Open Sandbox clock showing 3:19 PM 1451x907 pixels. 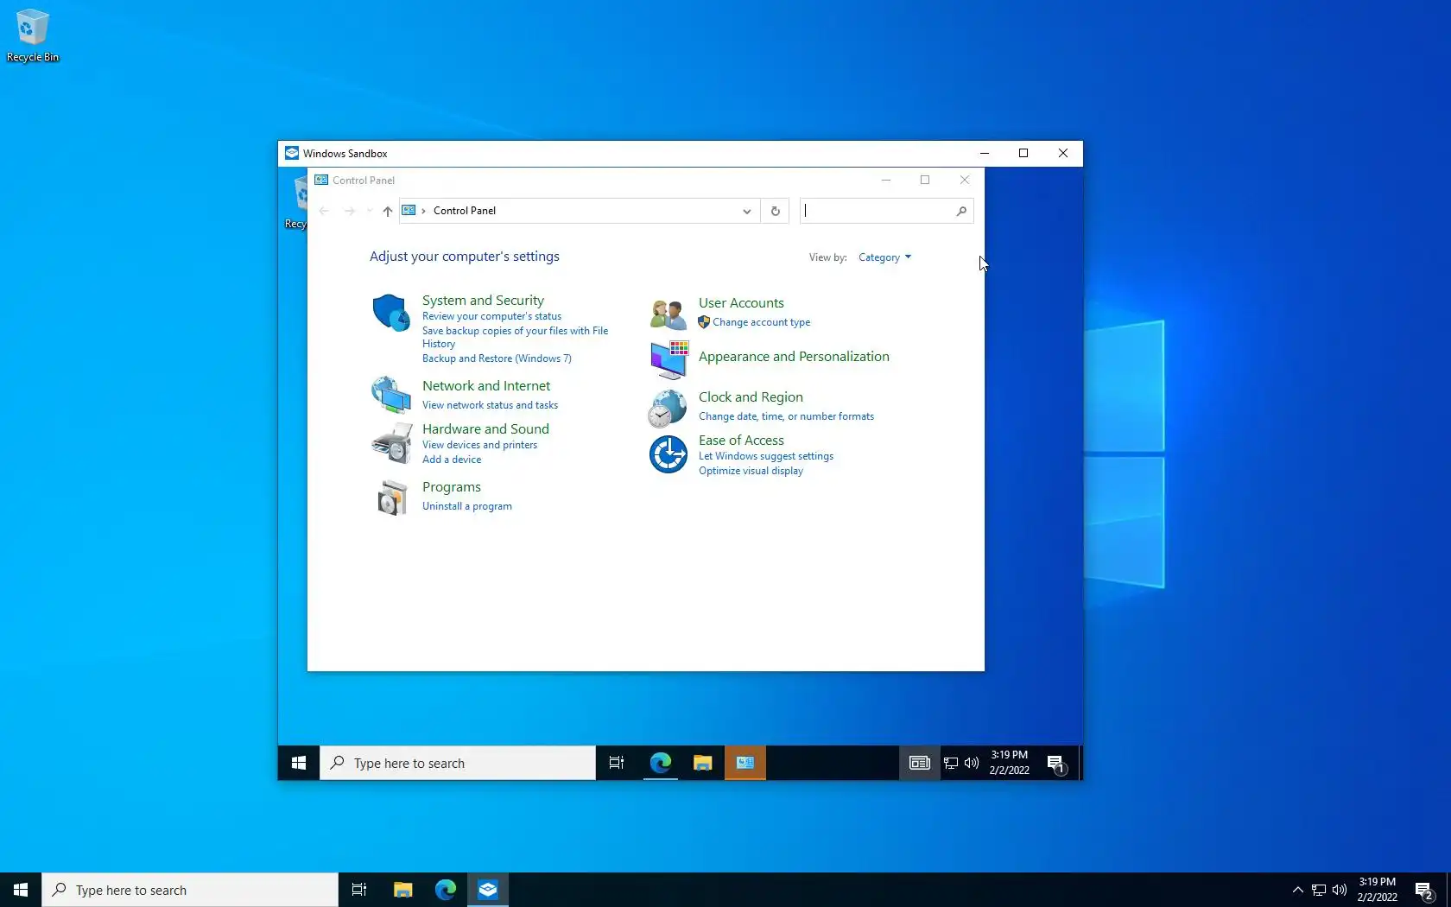pos(1009,763)
